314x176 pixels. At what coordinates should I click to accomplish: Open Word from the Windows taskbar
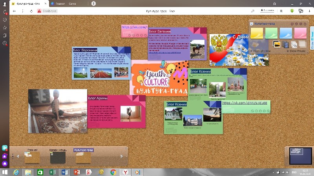point(64,172)
